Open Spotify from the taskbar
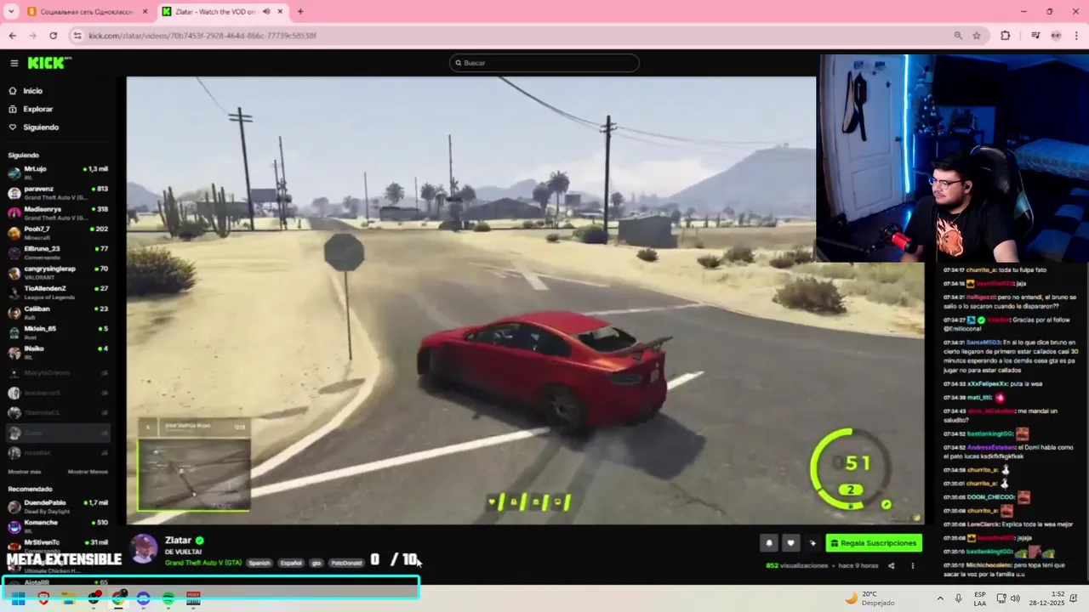 [168, 598]
